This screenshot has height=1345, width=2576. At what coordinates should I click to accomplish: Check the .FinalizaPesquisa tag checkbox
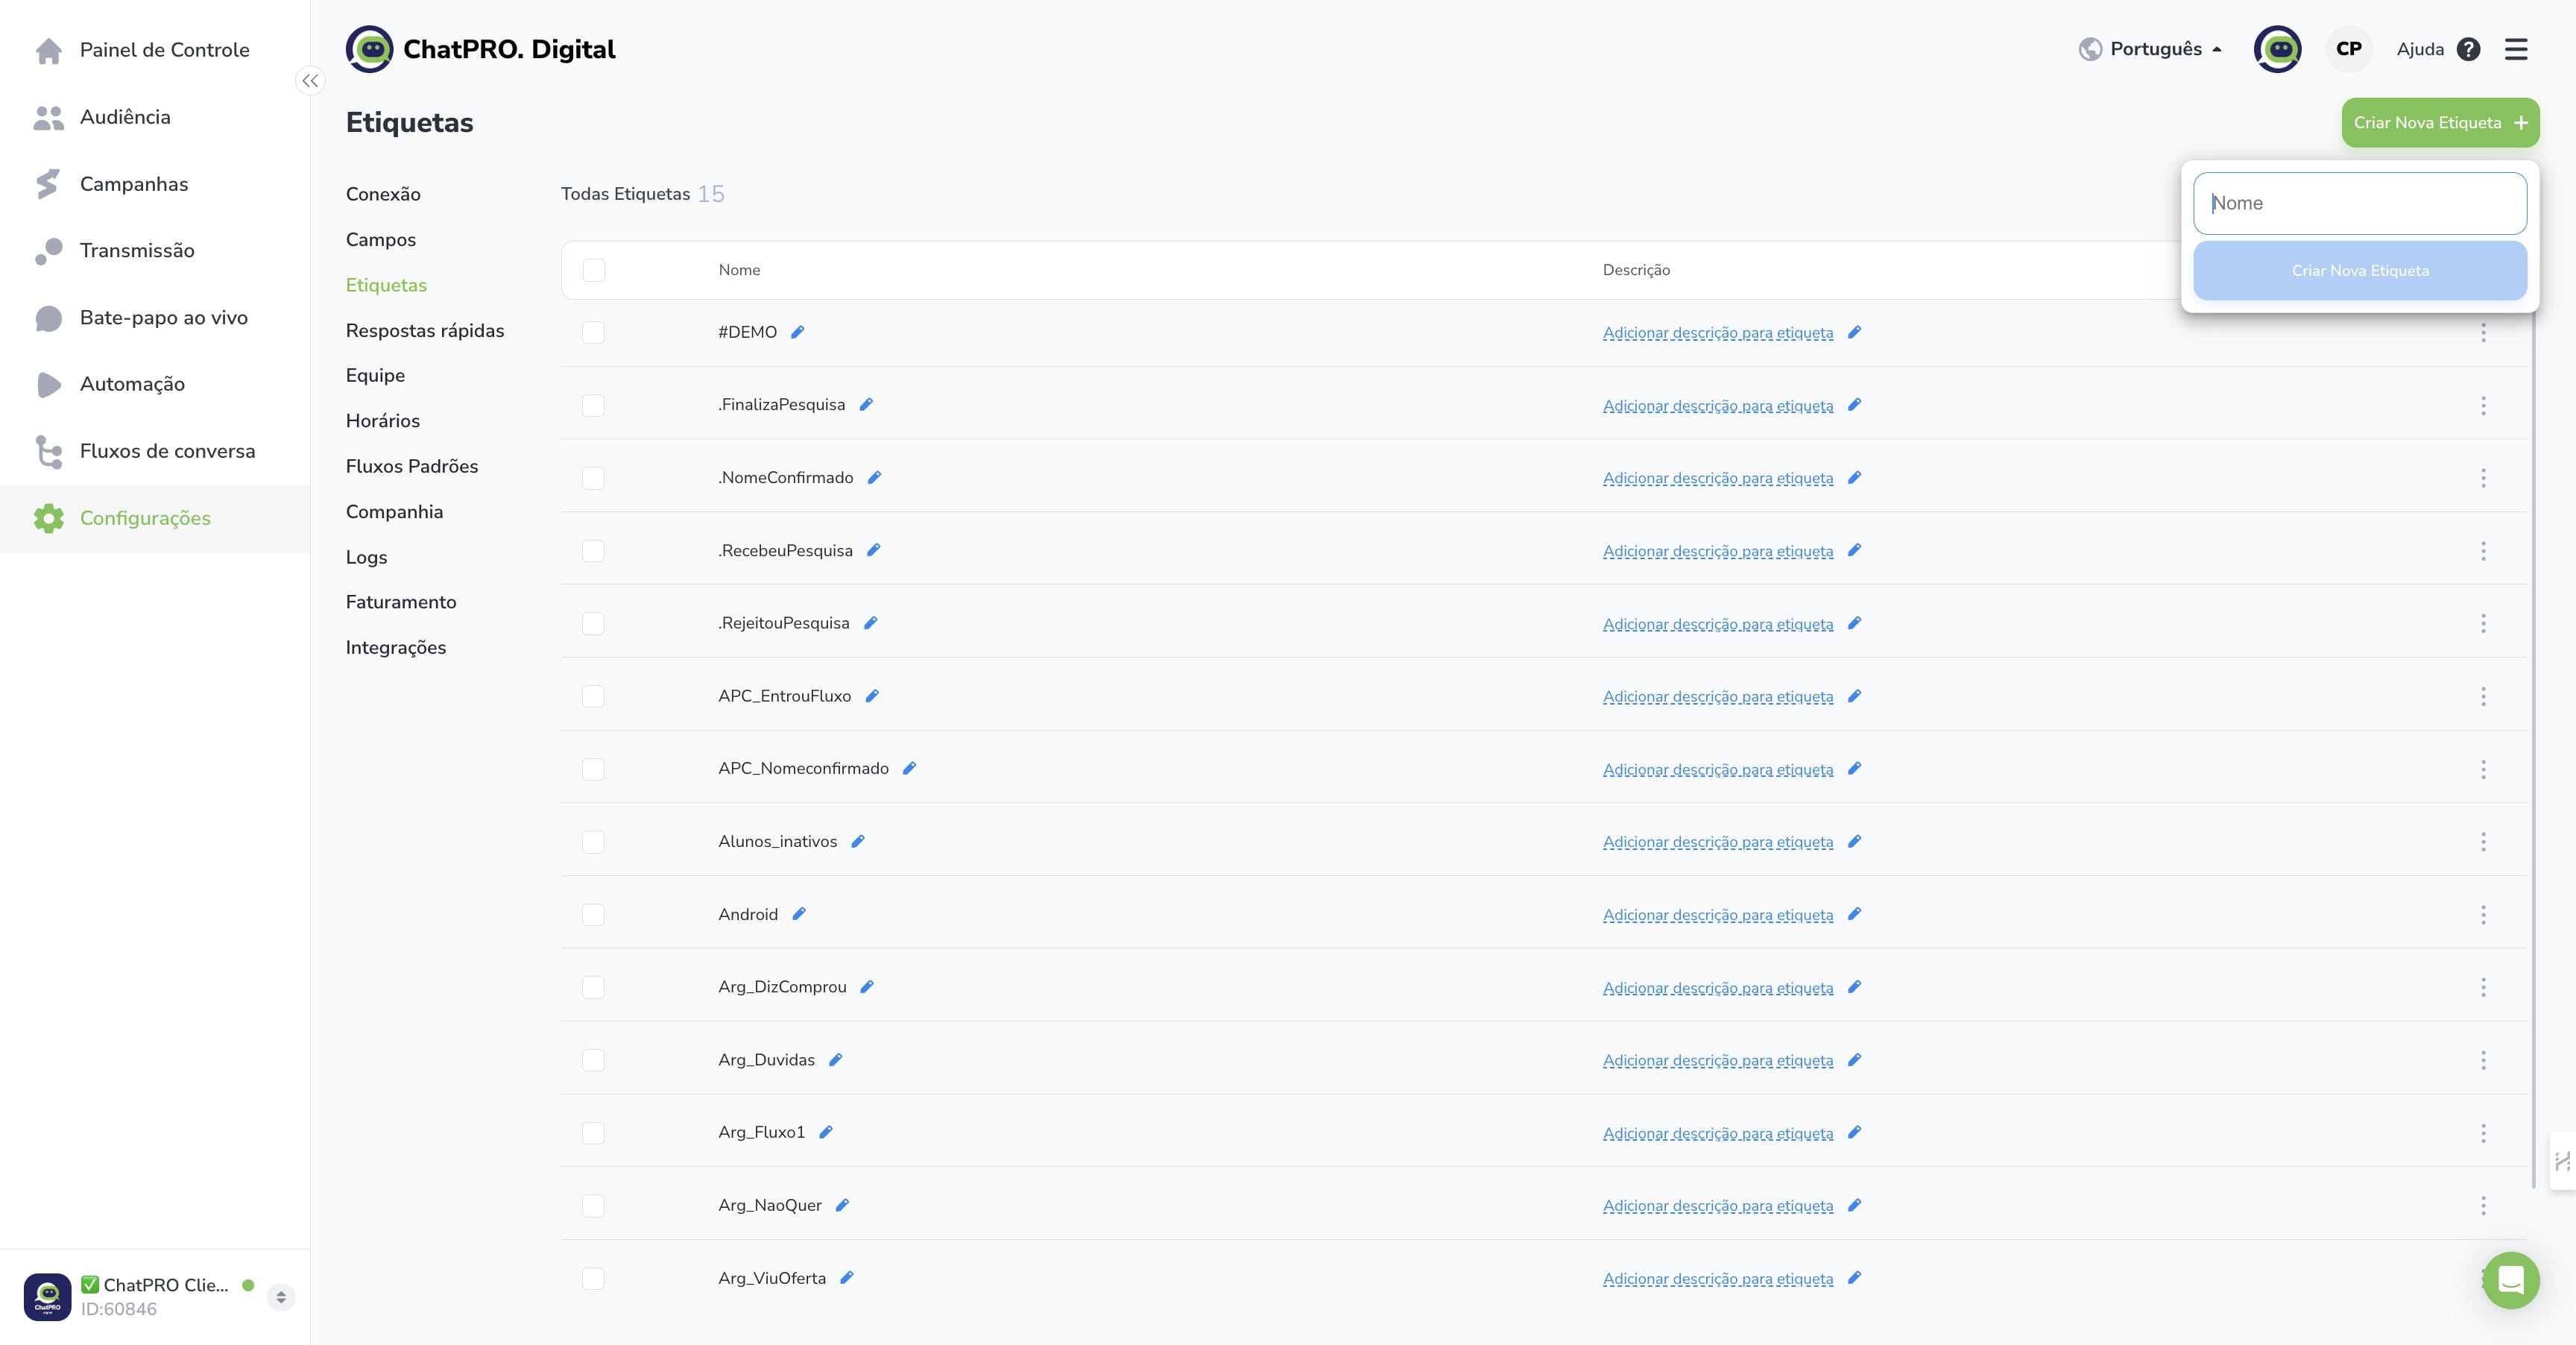[x=593, y=405]
